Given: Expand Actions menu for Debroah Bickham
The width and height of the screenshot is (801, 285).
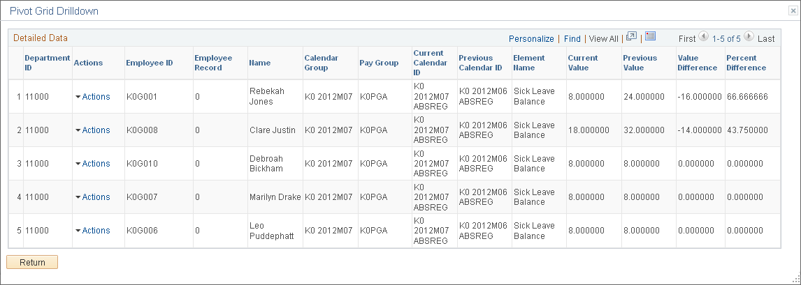Looking at the screenshot, I should [x=92, y=163].
